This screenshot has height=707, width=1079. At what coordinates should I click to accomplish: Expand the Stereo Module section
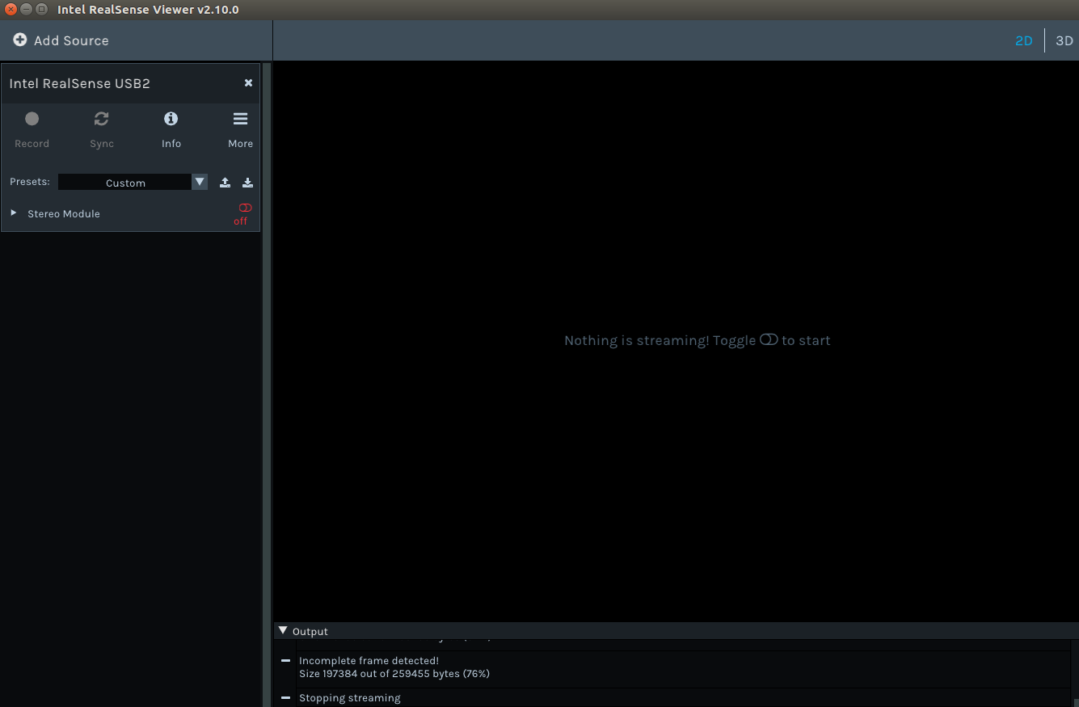[13, 213]
